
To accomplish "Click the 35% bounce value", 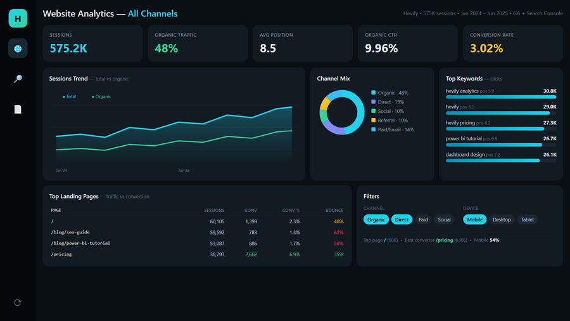I will coord(338,254).
